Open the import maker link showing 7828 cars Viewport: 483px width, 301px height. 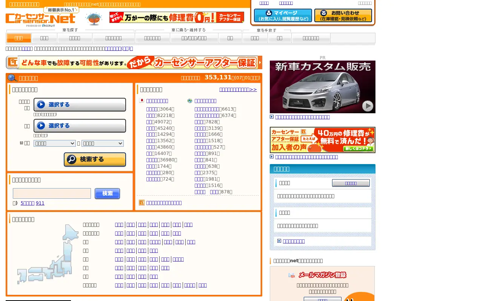[200, 122]
